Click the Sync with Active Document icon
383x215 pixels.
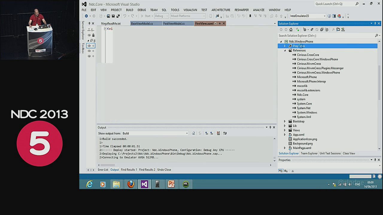pyautogui.click(x=312, y=30)
